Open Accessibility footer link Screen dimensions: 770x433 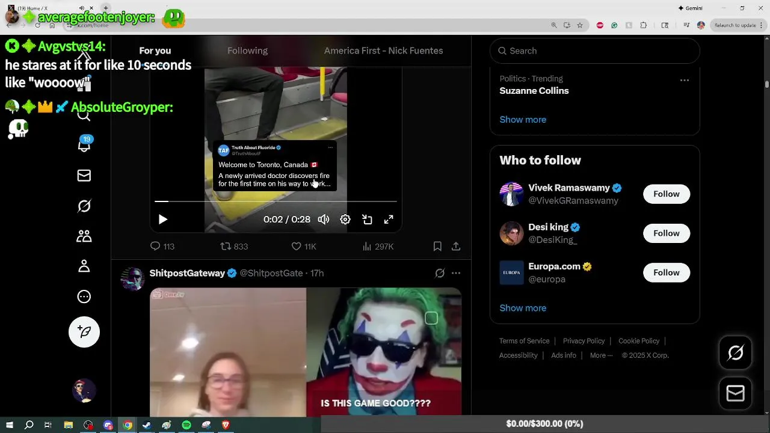click(x=518, y=355)
